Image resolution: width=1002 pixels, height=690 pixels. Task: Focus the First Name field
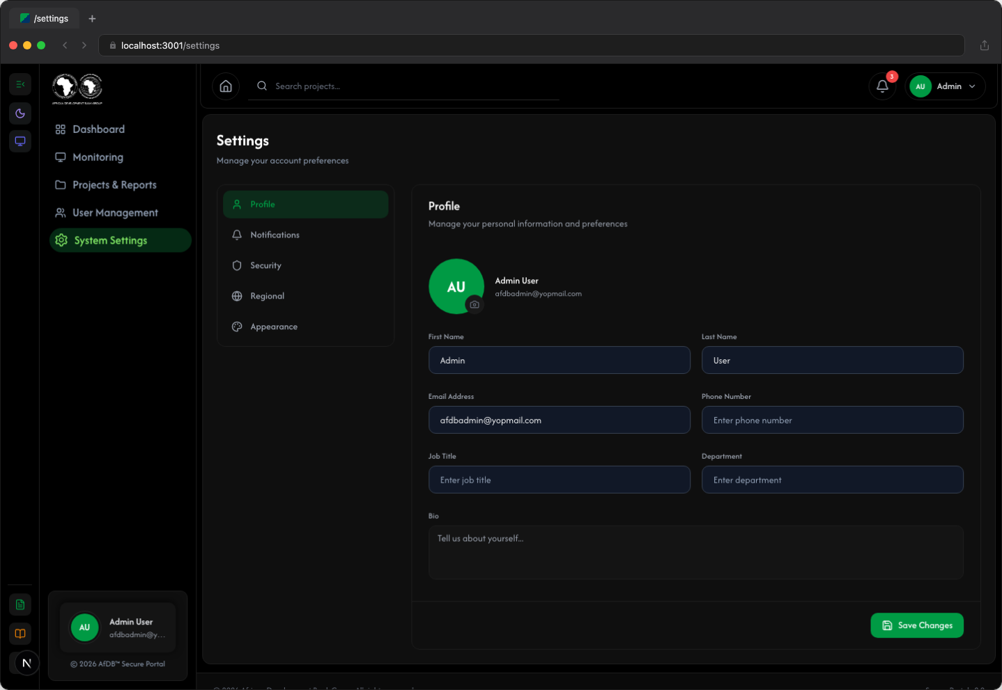click(x=560, y=361)
